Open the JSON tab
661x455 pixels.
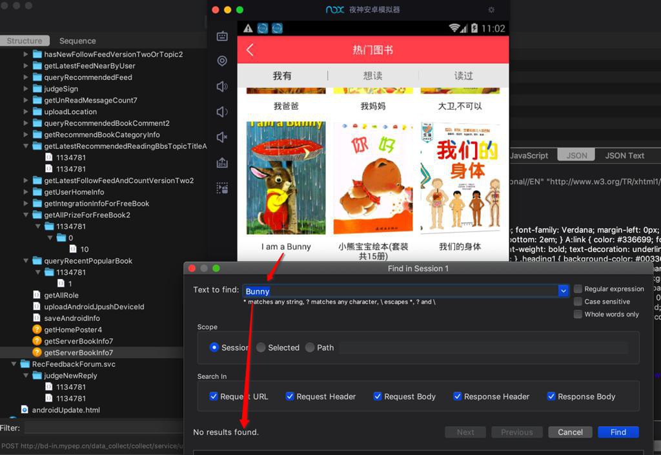[576, 155]
